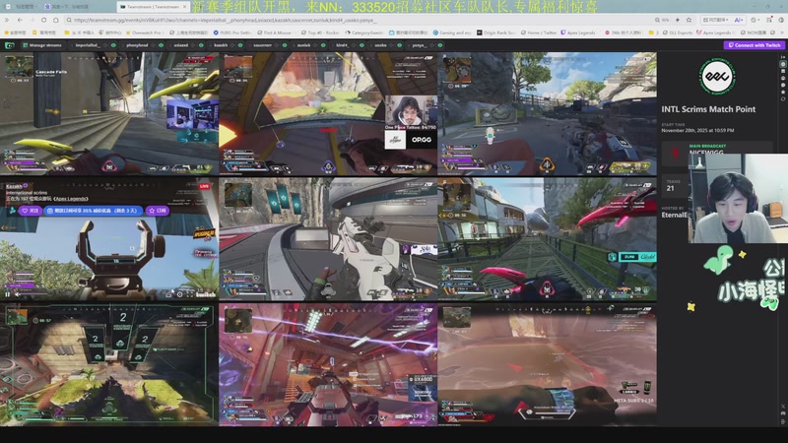The image size is (788, 443).
Task: Toggle the kind4_ stream green switch
Action: [x=361, y=45]
